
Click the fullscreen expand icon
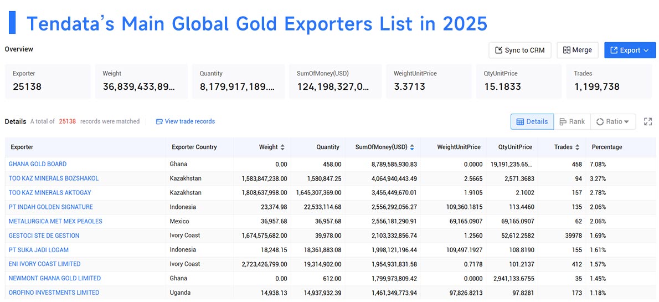(648, 121)
